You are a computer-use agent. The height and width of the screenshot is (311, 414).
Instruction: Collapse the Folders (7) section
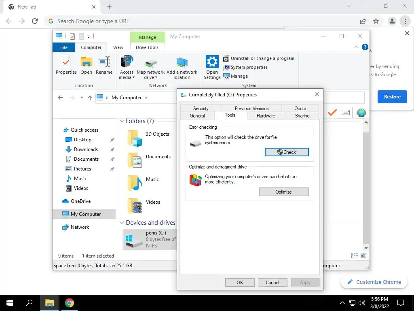click(122, 121)
